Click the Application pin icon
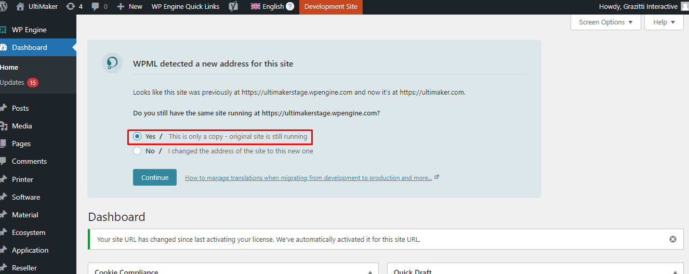 click(x=3, y=250)
